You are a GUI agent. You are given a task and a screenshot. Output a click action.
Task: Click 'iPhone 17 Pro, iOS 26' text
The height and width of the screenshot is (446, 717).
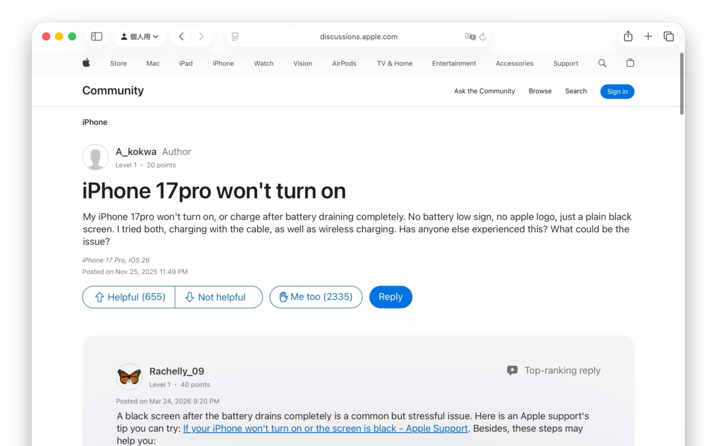pos(116,260)
